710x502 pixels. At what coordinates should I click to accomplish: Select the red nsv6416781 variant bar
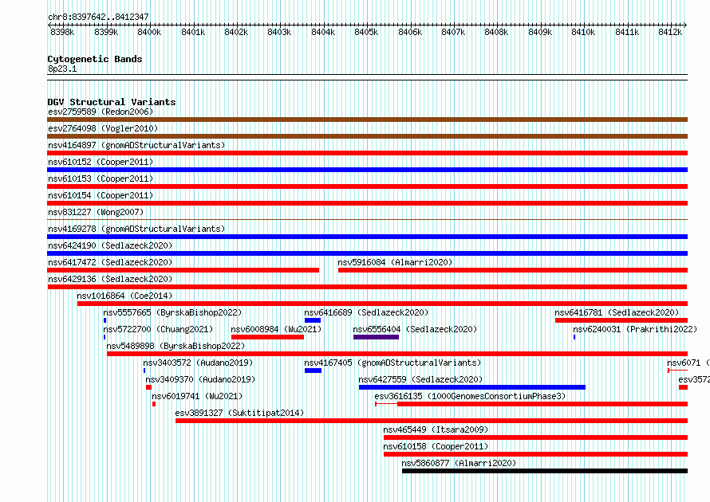click(621, 320)
